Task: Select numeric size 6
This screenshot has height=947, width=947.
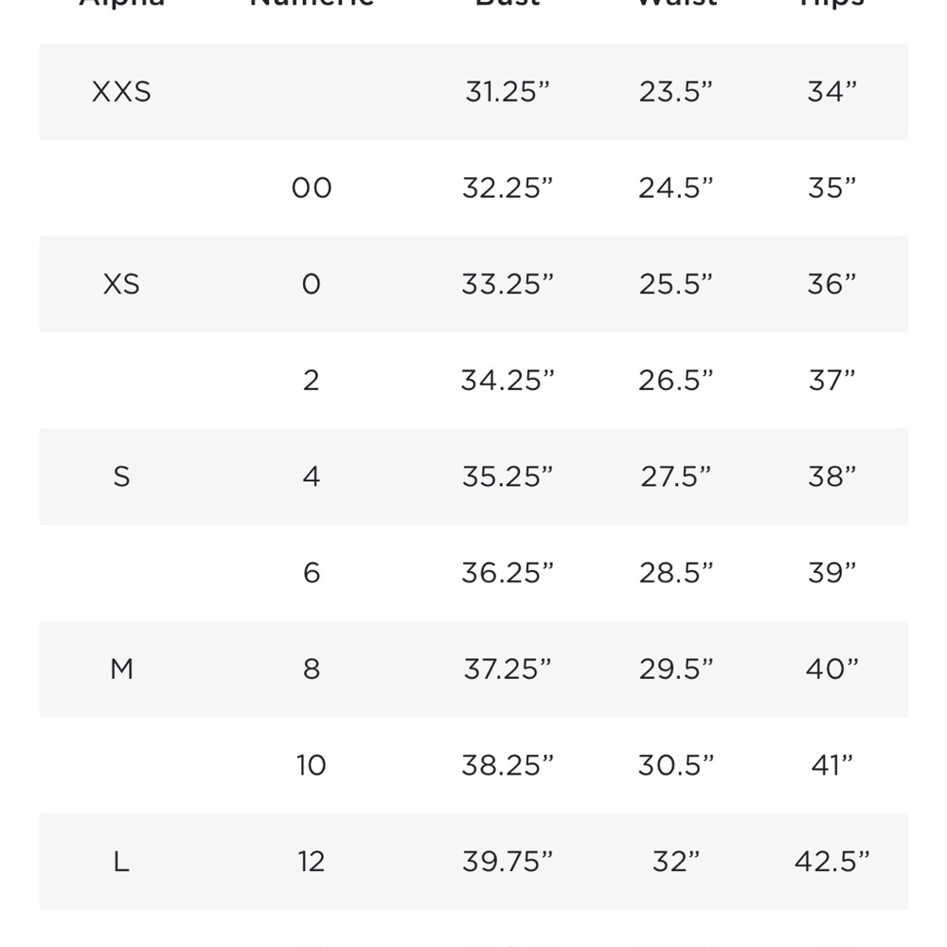Action: click(312, 573)
